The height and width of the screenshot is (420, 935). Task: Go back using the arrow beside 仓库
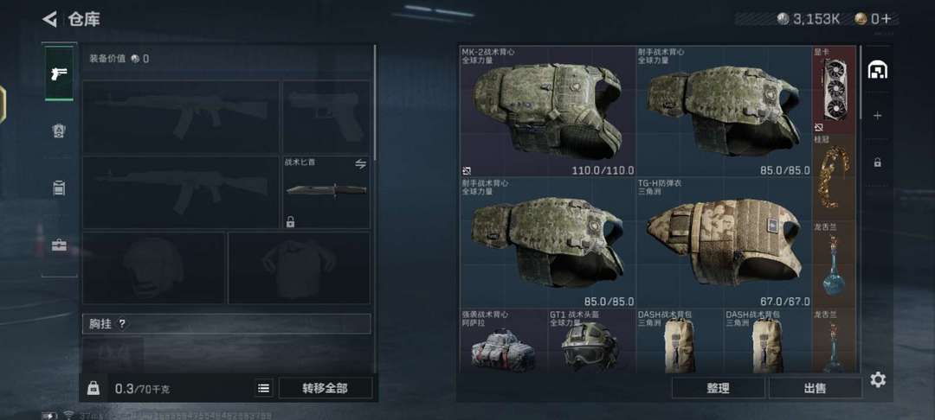tap(49, 19)
